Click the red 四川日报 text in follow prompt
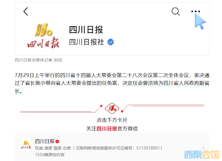Screen dimensions: 222x161 107,129
